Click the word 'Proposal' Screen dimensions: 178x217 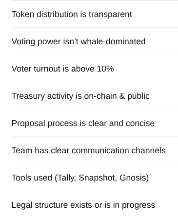(x=28, y=124)
